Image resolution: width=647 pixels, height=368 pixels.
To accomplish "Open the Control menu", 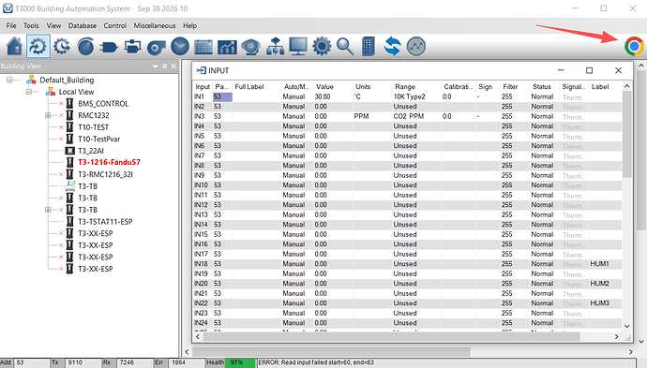I will pos(115,25).
